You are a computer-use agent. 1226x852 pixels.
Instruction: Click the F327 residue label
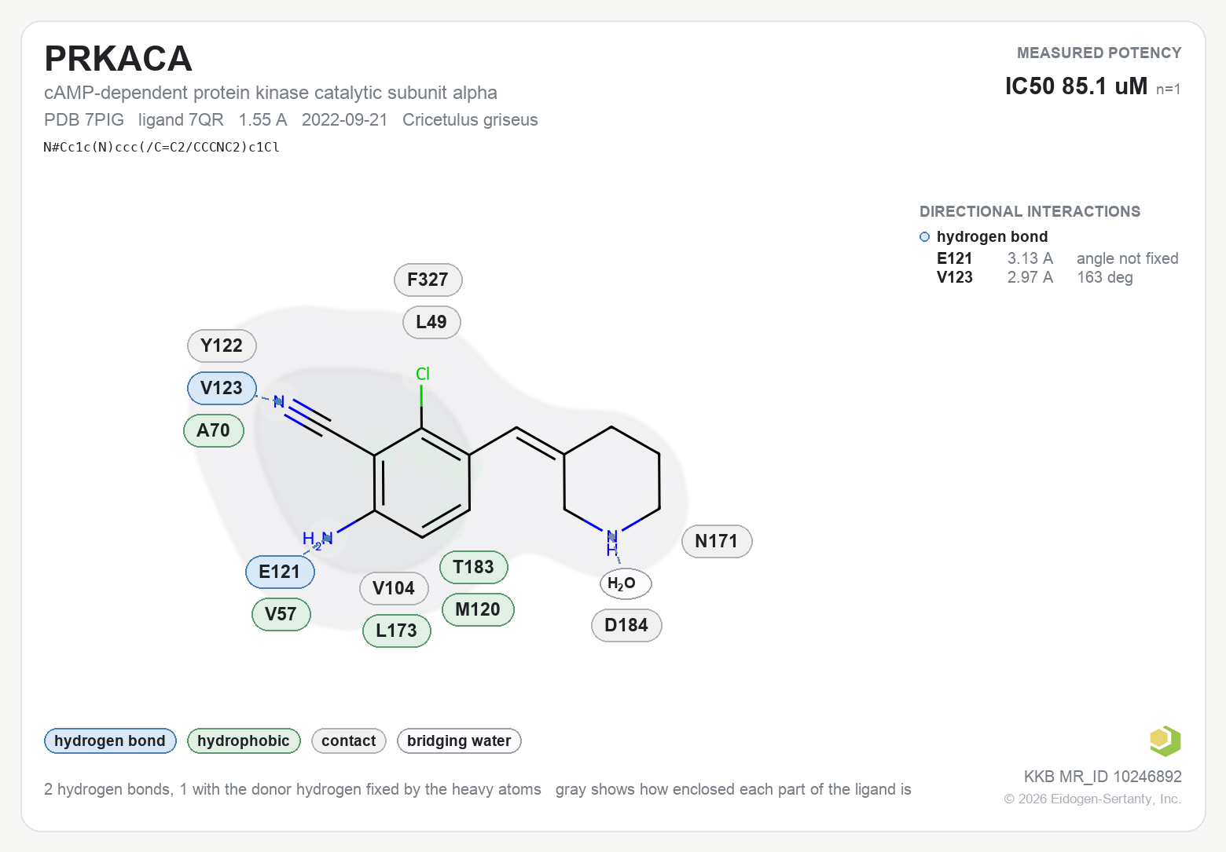coord(428,280)
